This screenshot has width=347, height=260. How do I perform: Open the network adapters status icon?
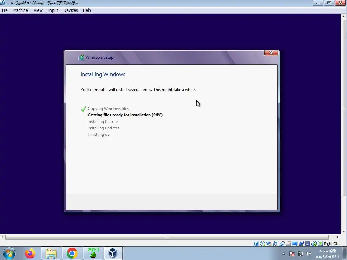(x=275, y=244)
